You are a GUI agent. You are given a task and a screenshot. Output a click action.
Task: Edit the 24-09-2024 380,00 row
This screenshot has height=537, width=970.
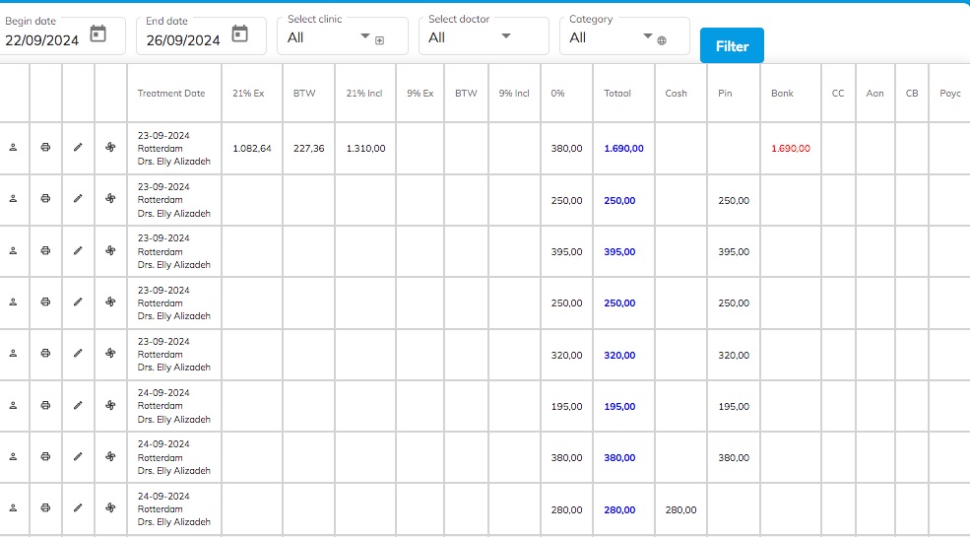pos(78,456)
